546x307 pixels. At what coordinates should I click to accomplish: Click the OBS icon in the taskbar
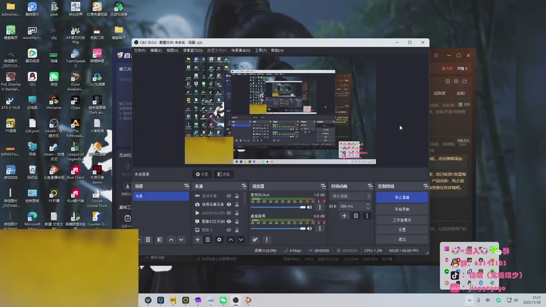pos(235,300)
